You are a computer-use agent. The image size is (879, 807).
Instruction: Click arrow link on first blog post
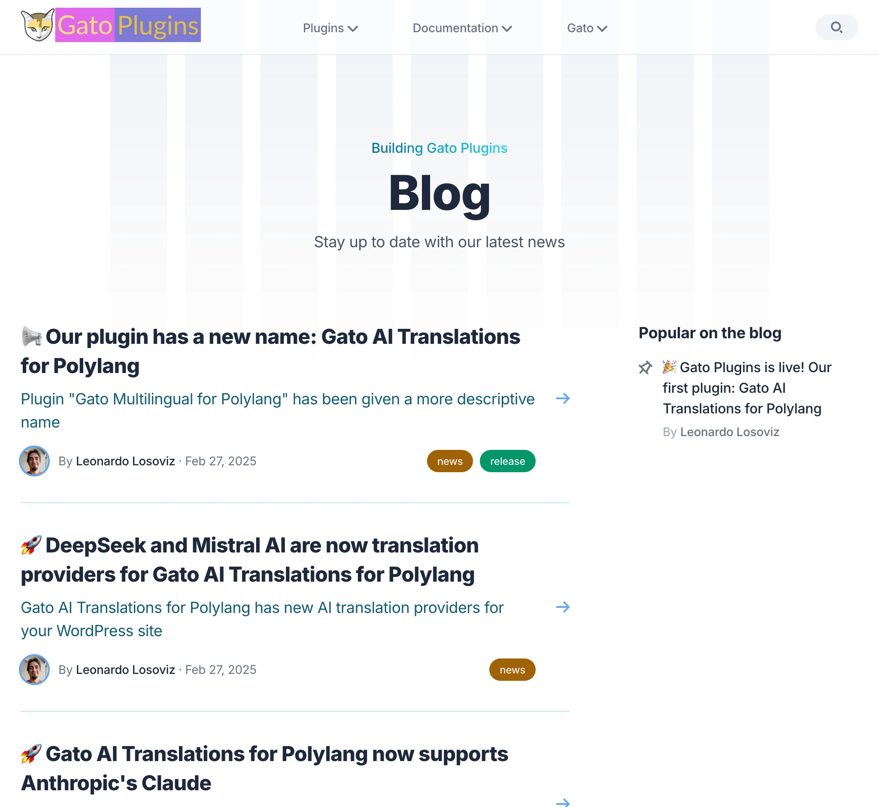[564, 397]
